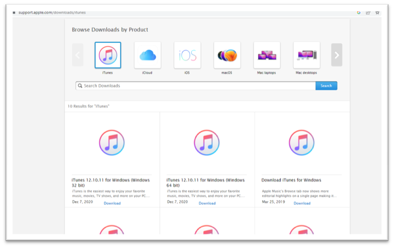This screenshot has height=248, width=394.
Task: Pick the Mac laptops product icon
Action: 267,55
